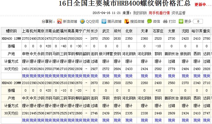The image size is (212, 124).
Task: Click the share count box showing 0
Action: coord(198,21)
